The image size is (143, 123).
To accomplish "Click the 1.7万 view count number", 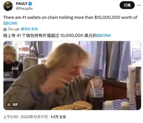I will click(55, 117).
